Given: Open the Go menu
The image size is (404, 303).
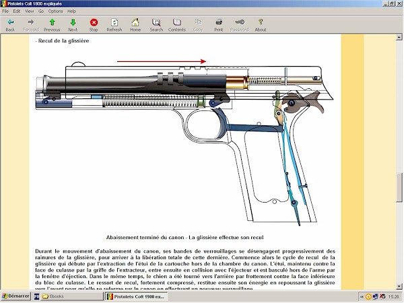Looking at the screenshot, I should [41, 11].
